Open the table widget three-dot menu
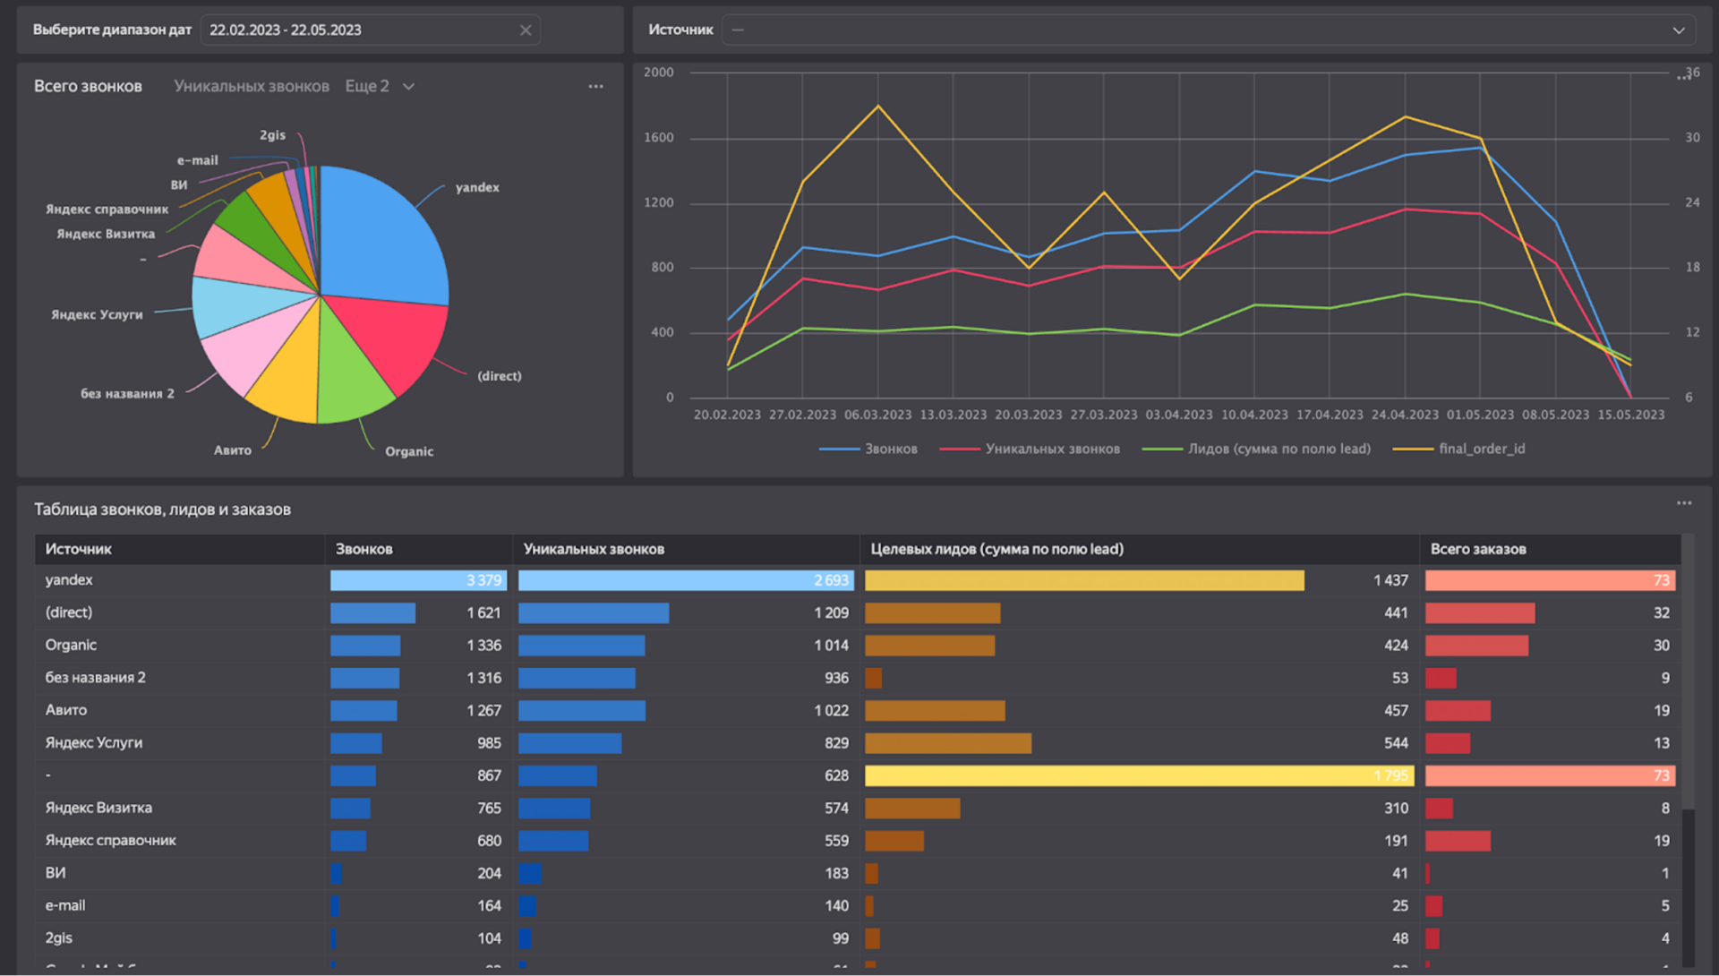Screen dimensions: 1719x976 click(1684, 503)
